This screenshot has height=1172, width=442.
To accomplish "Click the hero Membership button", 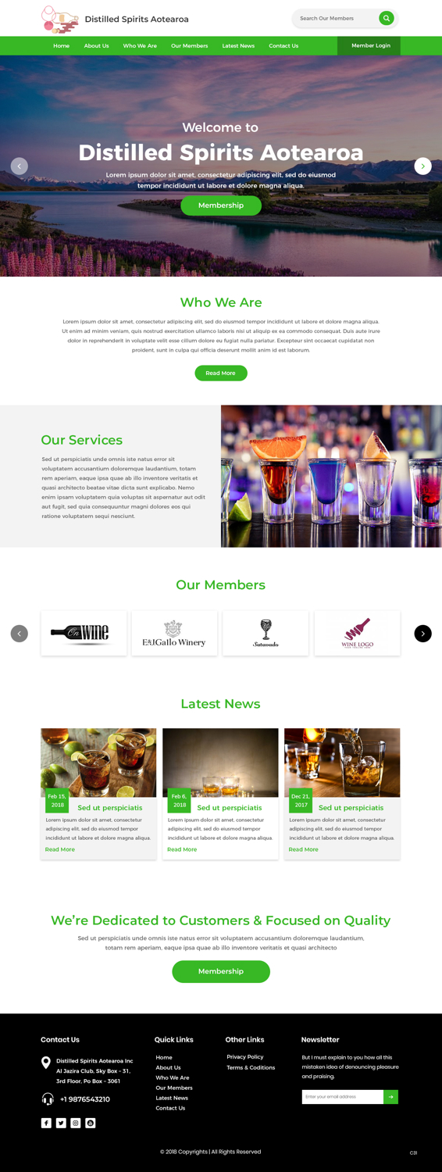I will tap(221, 205).
